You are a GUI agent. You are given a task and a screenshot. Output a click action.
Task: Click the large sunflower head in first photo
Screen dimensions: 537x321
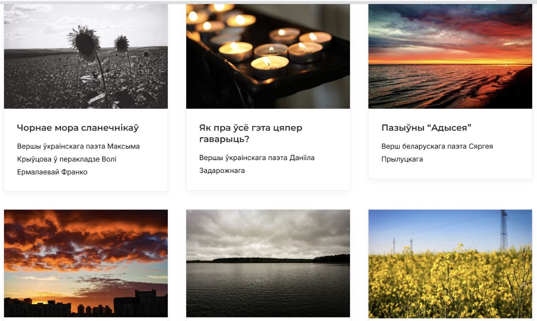point(83,43)
